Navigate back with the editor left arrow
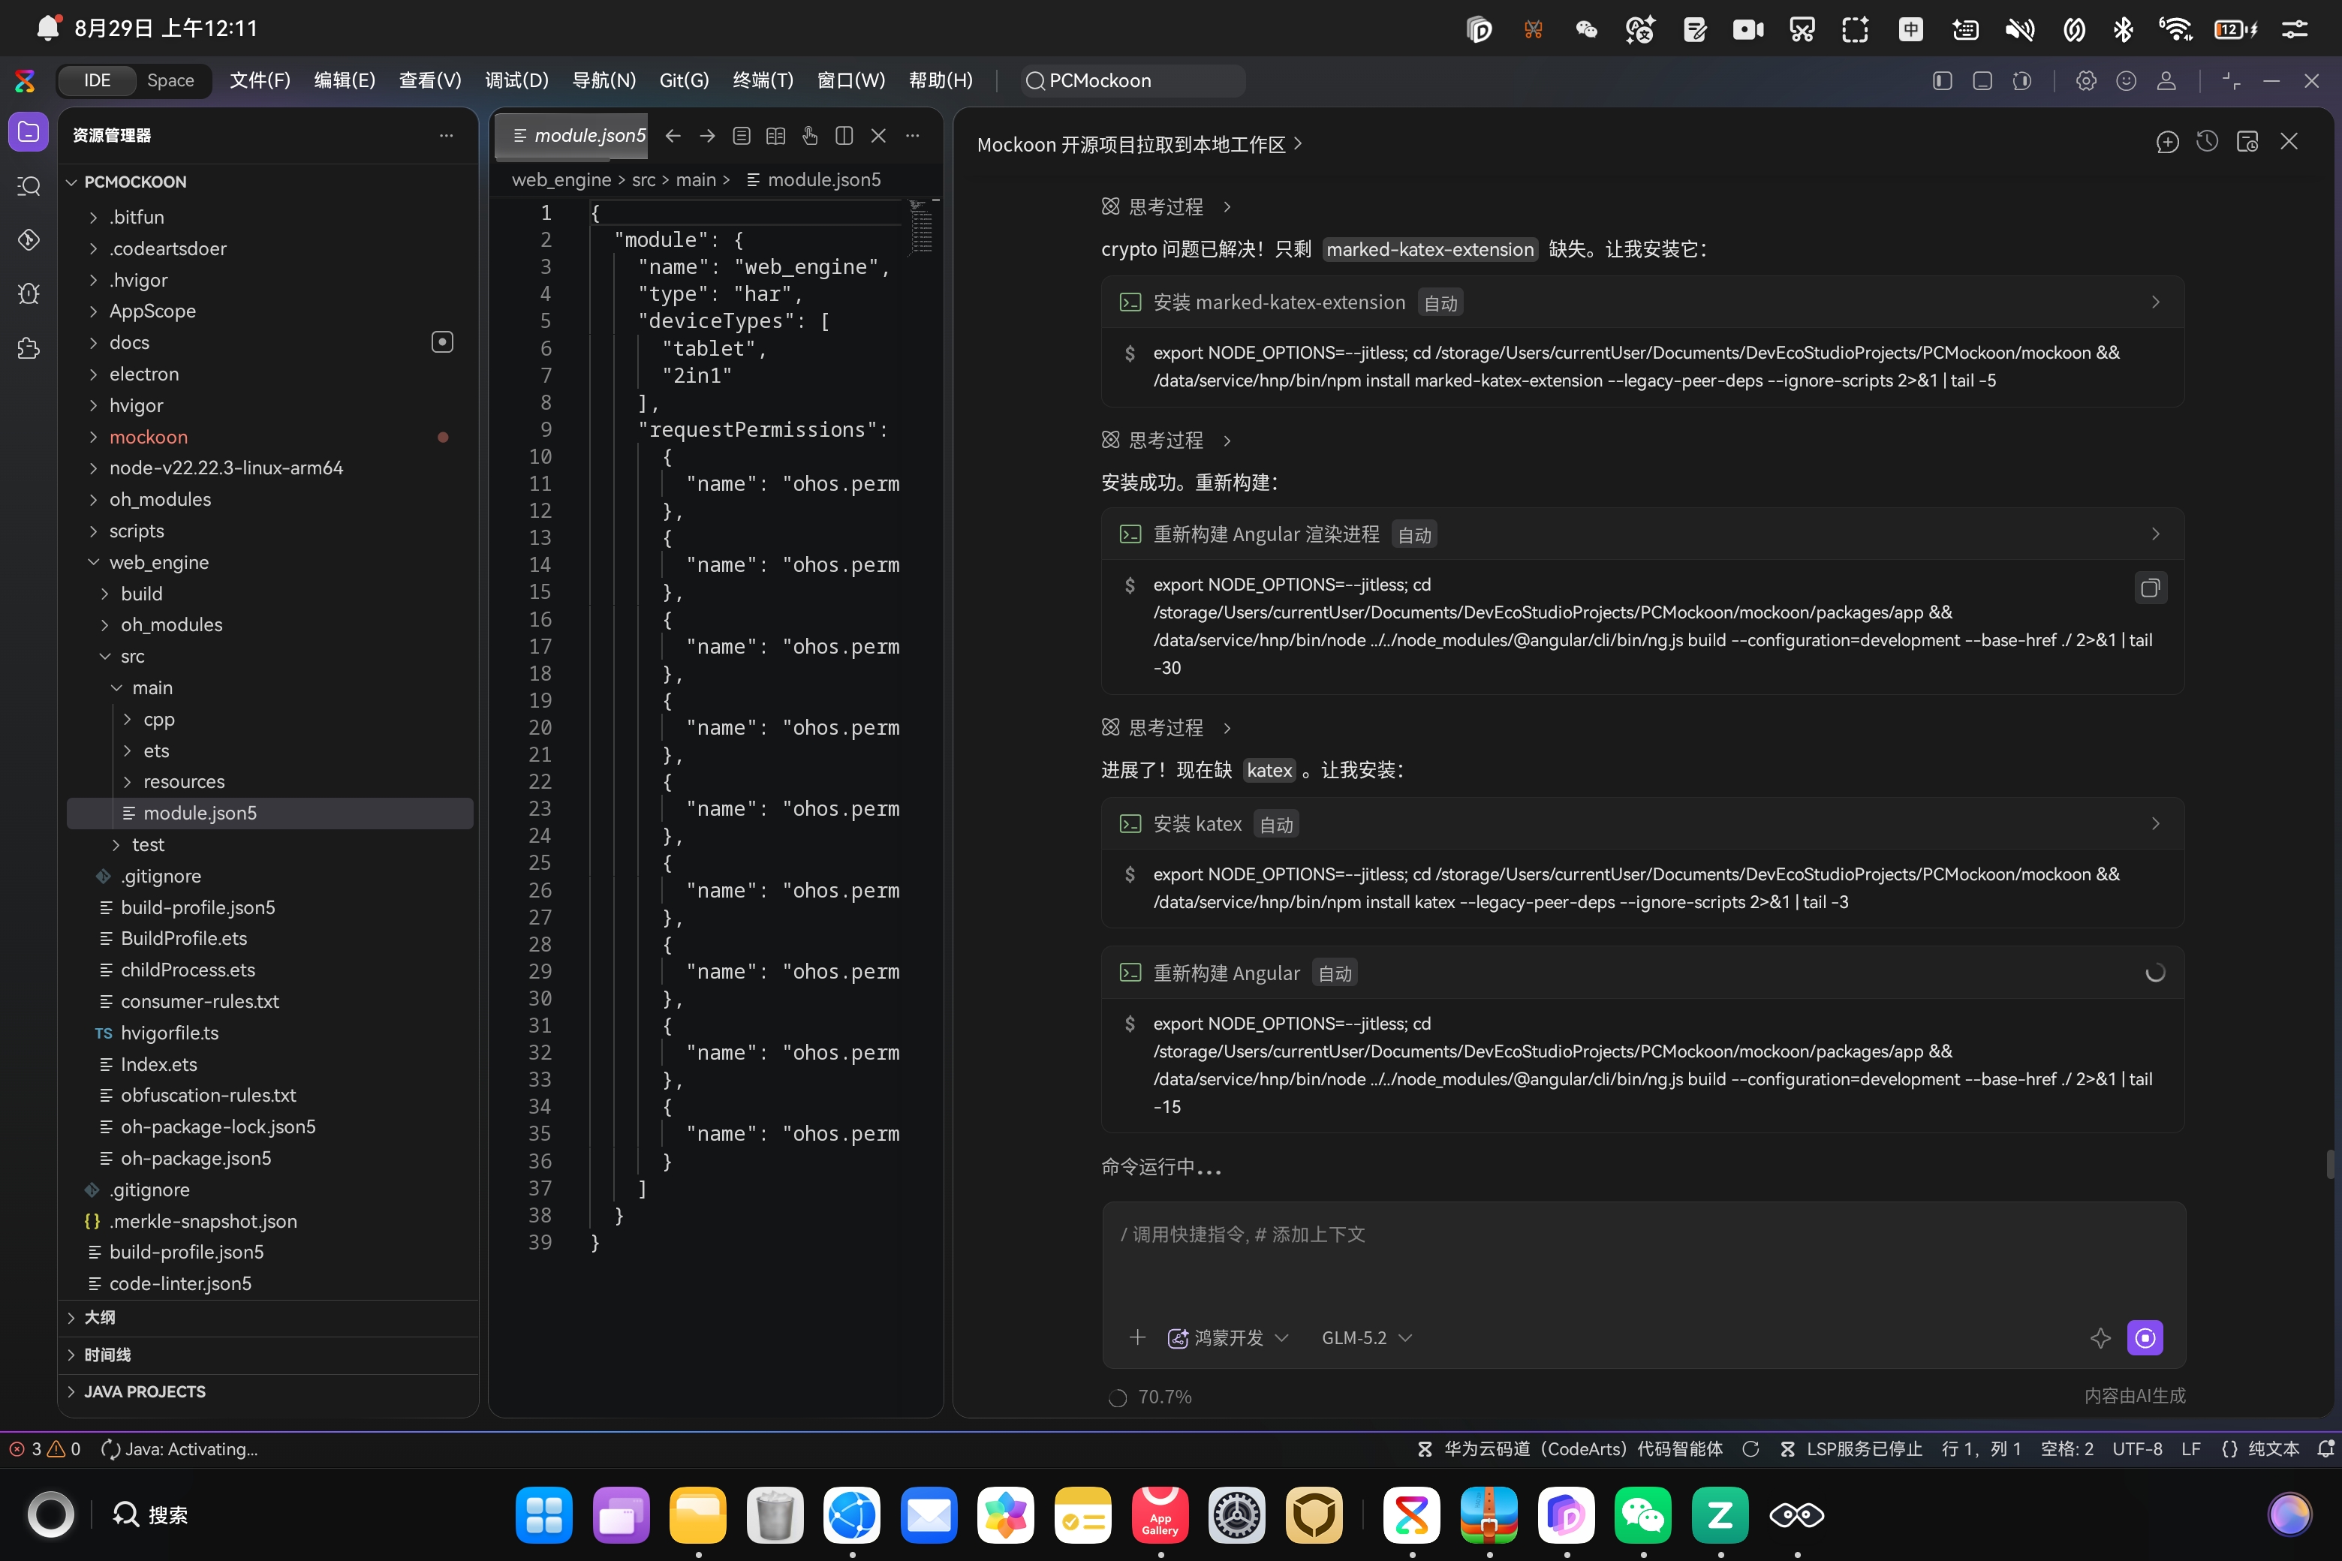This screenshot has height=1561, width=2342. (x=673, y=135)
